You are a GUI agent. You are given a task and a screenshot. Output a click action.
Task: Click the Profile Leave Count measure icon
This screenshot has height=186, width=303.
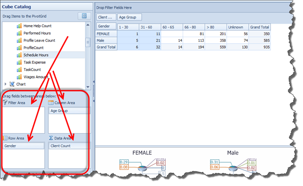click(19, 41)
